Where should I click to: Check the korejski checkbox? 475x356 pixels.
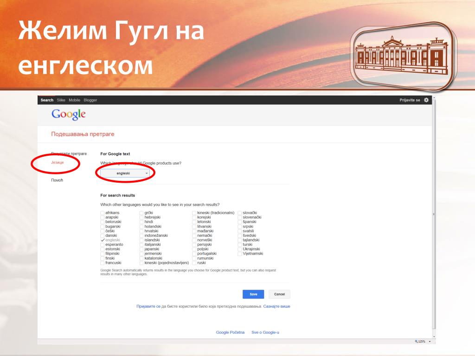[194, 217]
